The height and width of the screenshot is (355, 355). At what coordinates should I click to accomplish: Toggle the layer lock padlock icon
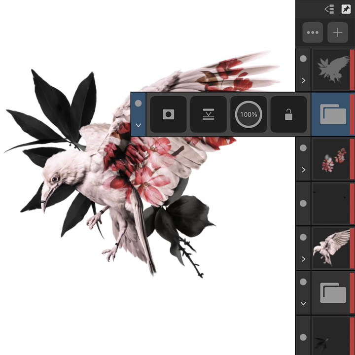(288, 114)
